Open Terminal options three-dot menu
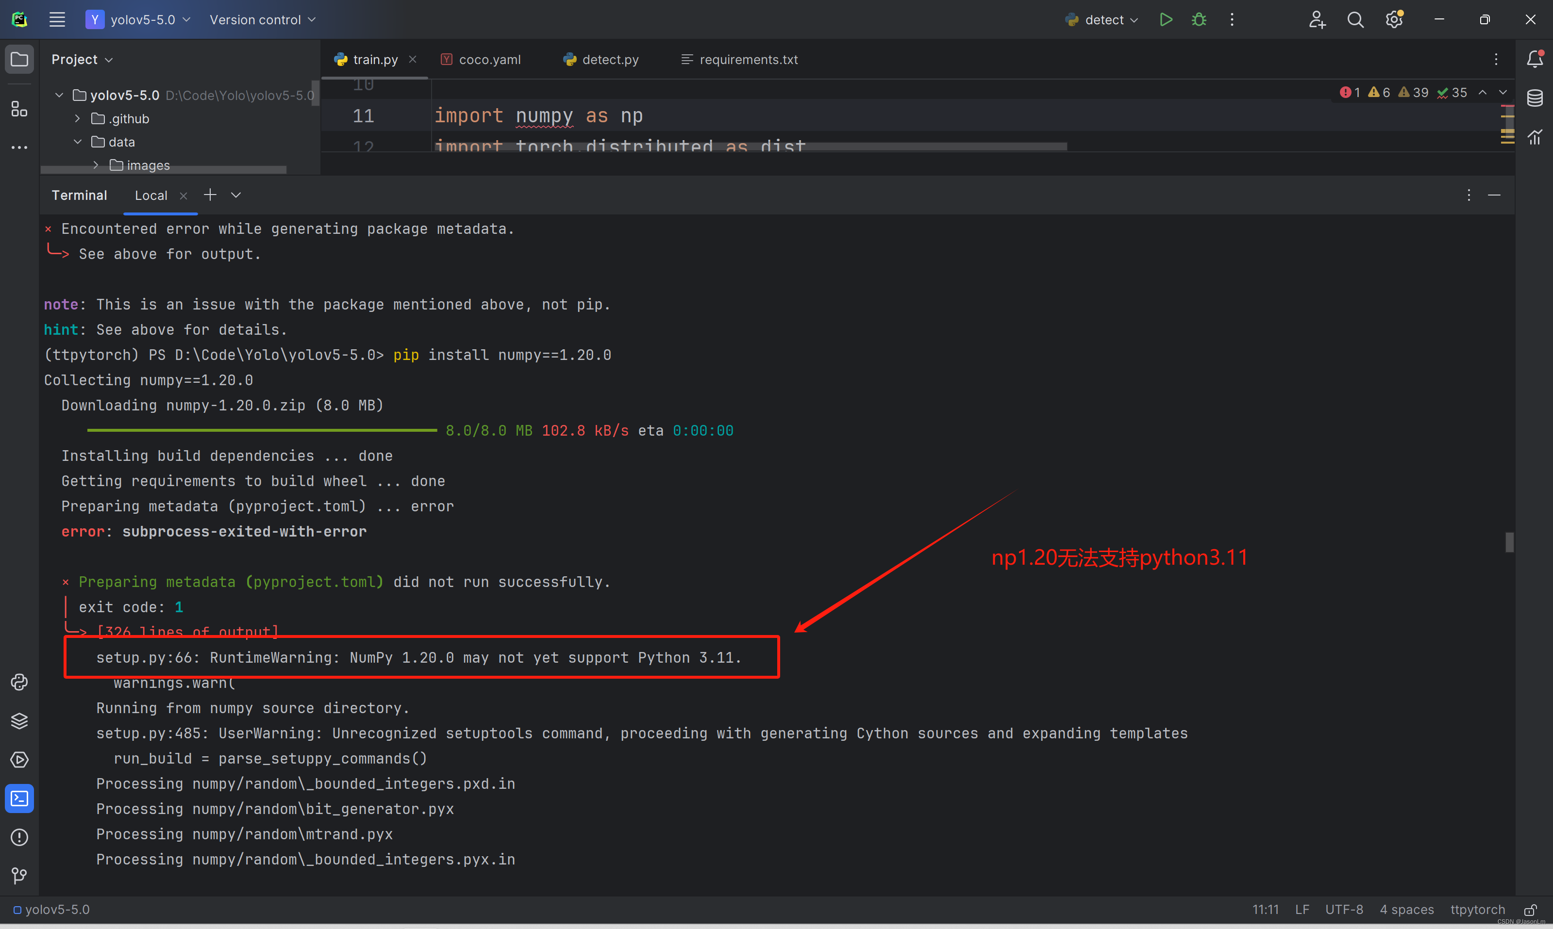Image resolution: width=1553 pixels, height=929 pixels. pyautogui.click(x=1469, y=196)
